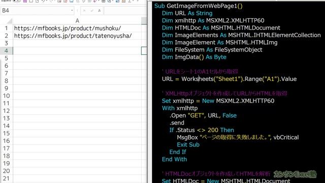Select row 20 header

point(7,171)
